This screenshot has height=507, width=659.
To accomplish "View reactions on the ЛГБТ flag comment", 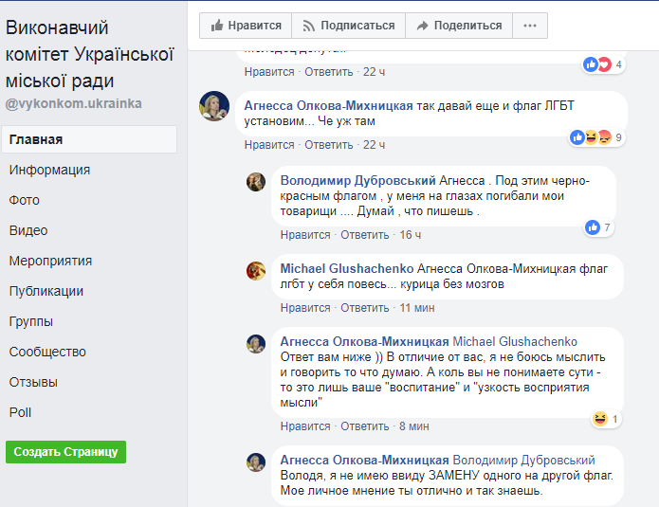I will click(595, 137).
